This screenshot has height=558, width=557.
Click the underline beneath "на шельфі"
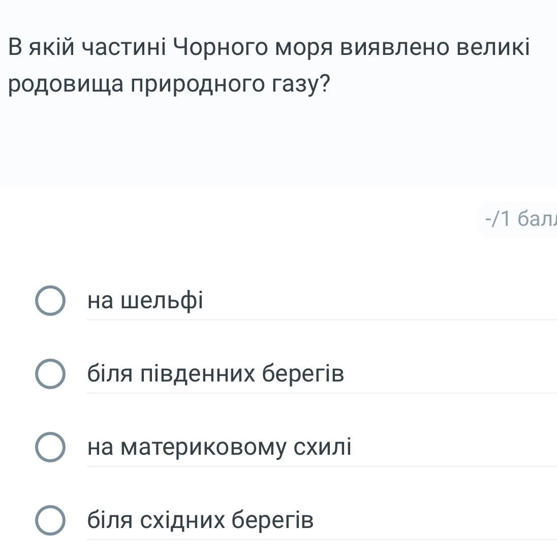(x=321, y=320)
